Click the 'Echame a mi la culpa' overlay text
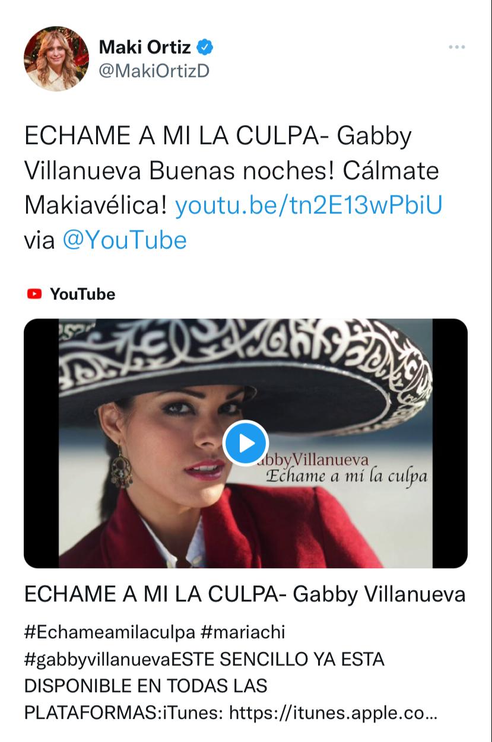Screen dimensions: 492x742 pos(347,476)
